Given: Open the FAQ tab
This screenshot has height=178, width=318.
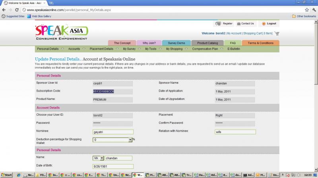Looking at the screenshot, I should (233, 43).
